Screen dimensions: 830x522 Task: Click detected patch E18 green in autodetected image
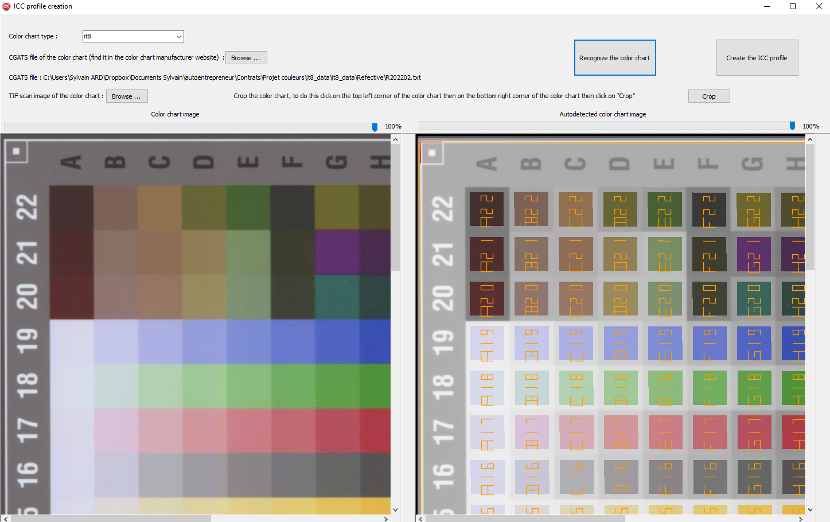coord(665,388)
